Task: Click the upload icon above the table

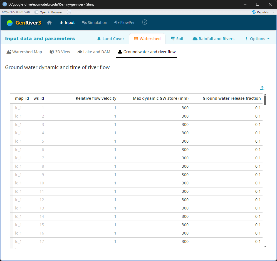Action: click(262, 88)
